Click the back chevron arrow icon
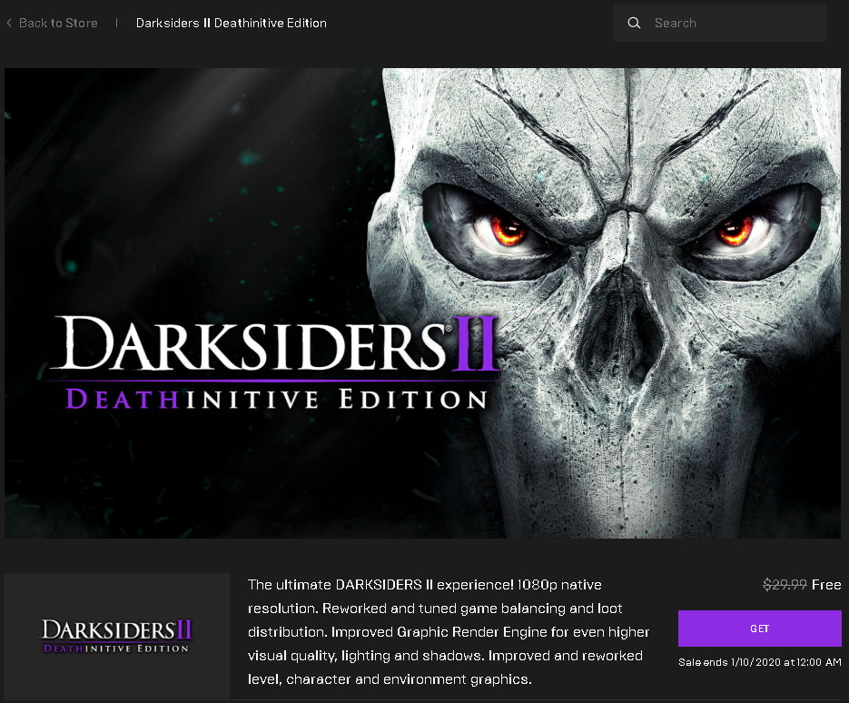 [9, 23]
